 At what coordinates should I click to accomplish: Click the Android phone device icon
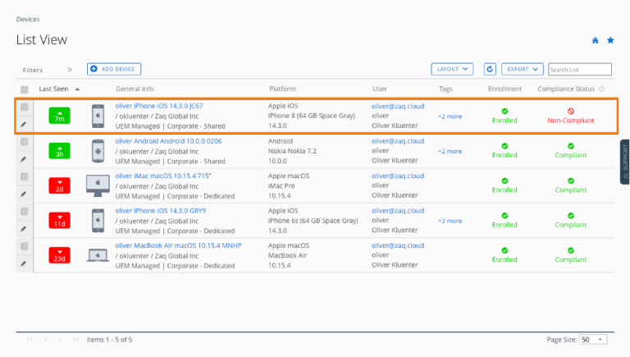pos(98,151)
